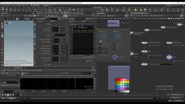Select the Helix shelf tool
The image size is (185, 104).
pyautogui.click(x=82, y=10)
